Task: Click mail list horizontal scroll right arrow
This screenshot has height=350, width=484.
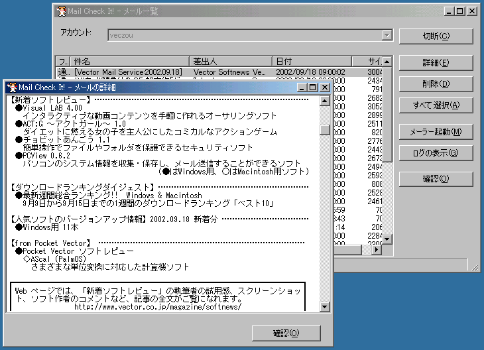Action: 377,250
